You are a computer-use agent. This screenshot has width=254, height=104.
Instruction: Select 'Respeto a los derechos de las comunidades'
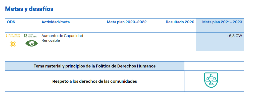94,81
